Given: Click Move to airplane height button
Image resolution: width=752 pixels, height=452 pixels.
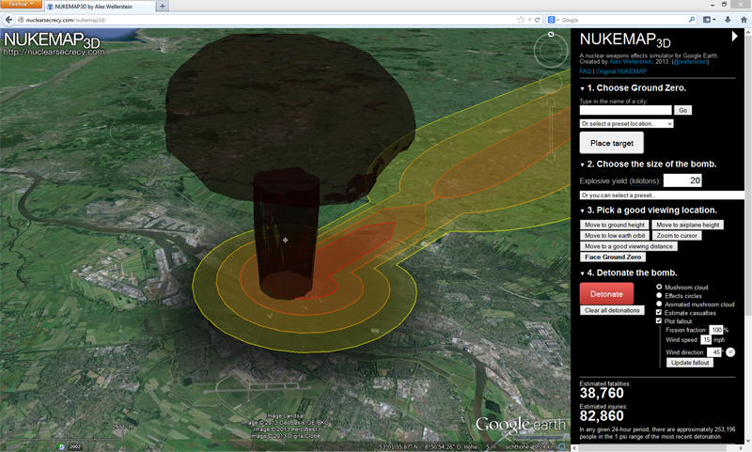Looking at the screenshot, I should (x=688, y=225).
